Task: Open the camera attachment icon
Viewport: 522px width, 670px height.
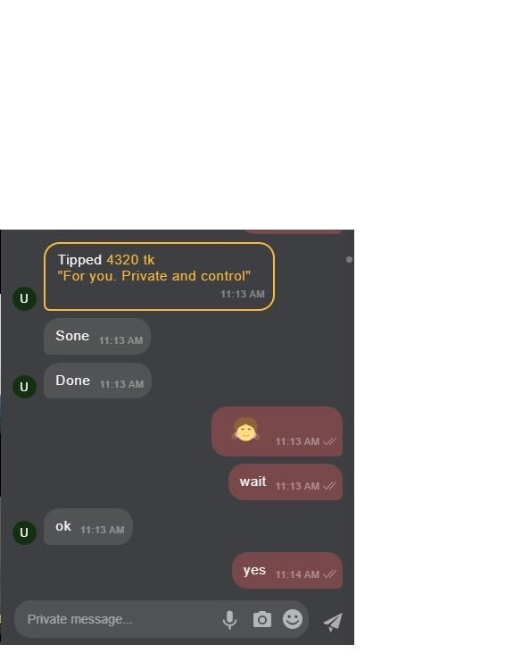Action: pos(261,619)
